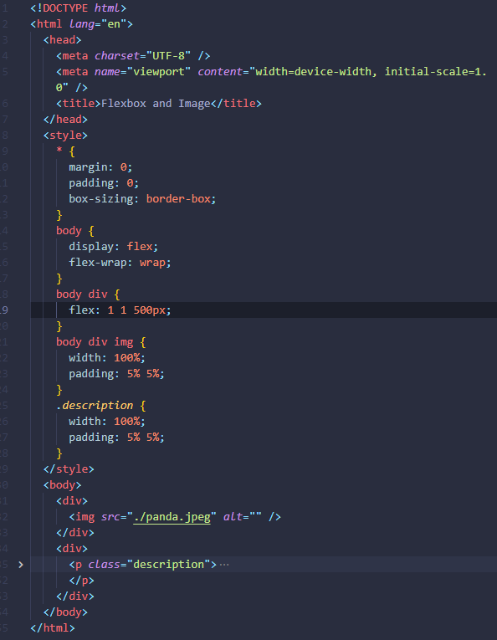Click the <!DOCTYPE html> declaration
497x640 pixels.
point(79,8)
